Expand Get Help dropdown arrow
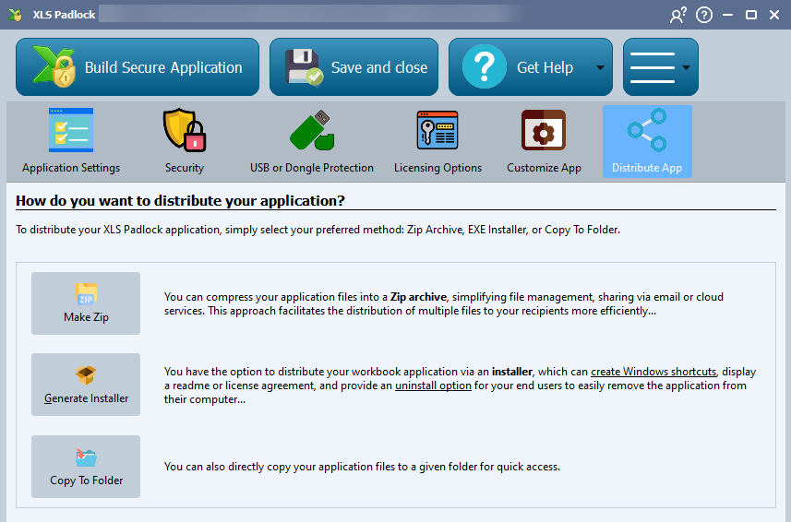 point(600,67)
